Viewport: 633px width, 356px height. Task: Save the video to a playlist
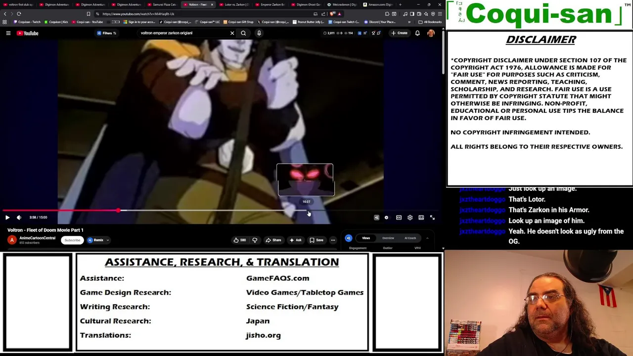[x=316, y=240]
